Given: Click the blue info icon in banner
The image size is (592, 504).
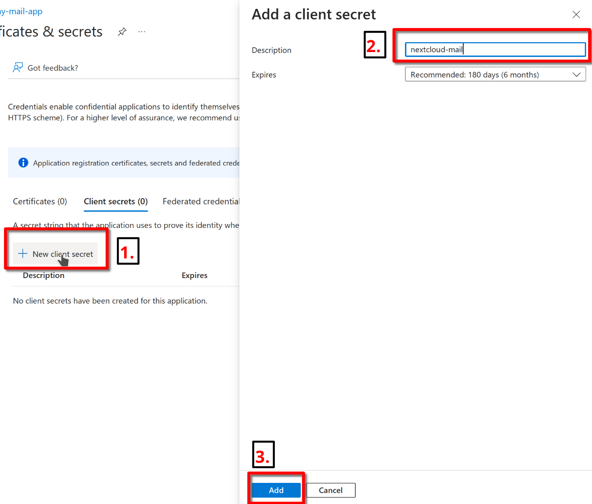Looking at the screenshot, I should [x=23, y=163].
